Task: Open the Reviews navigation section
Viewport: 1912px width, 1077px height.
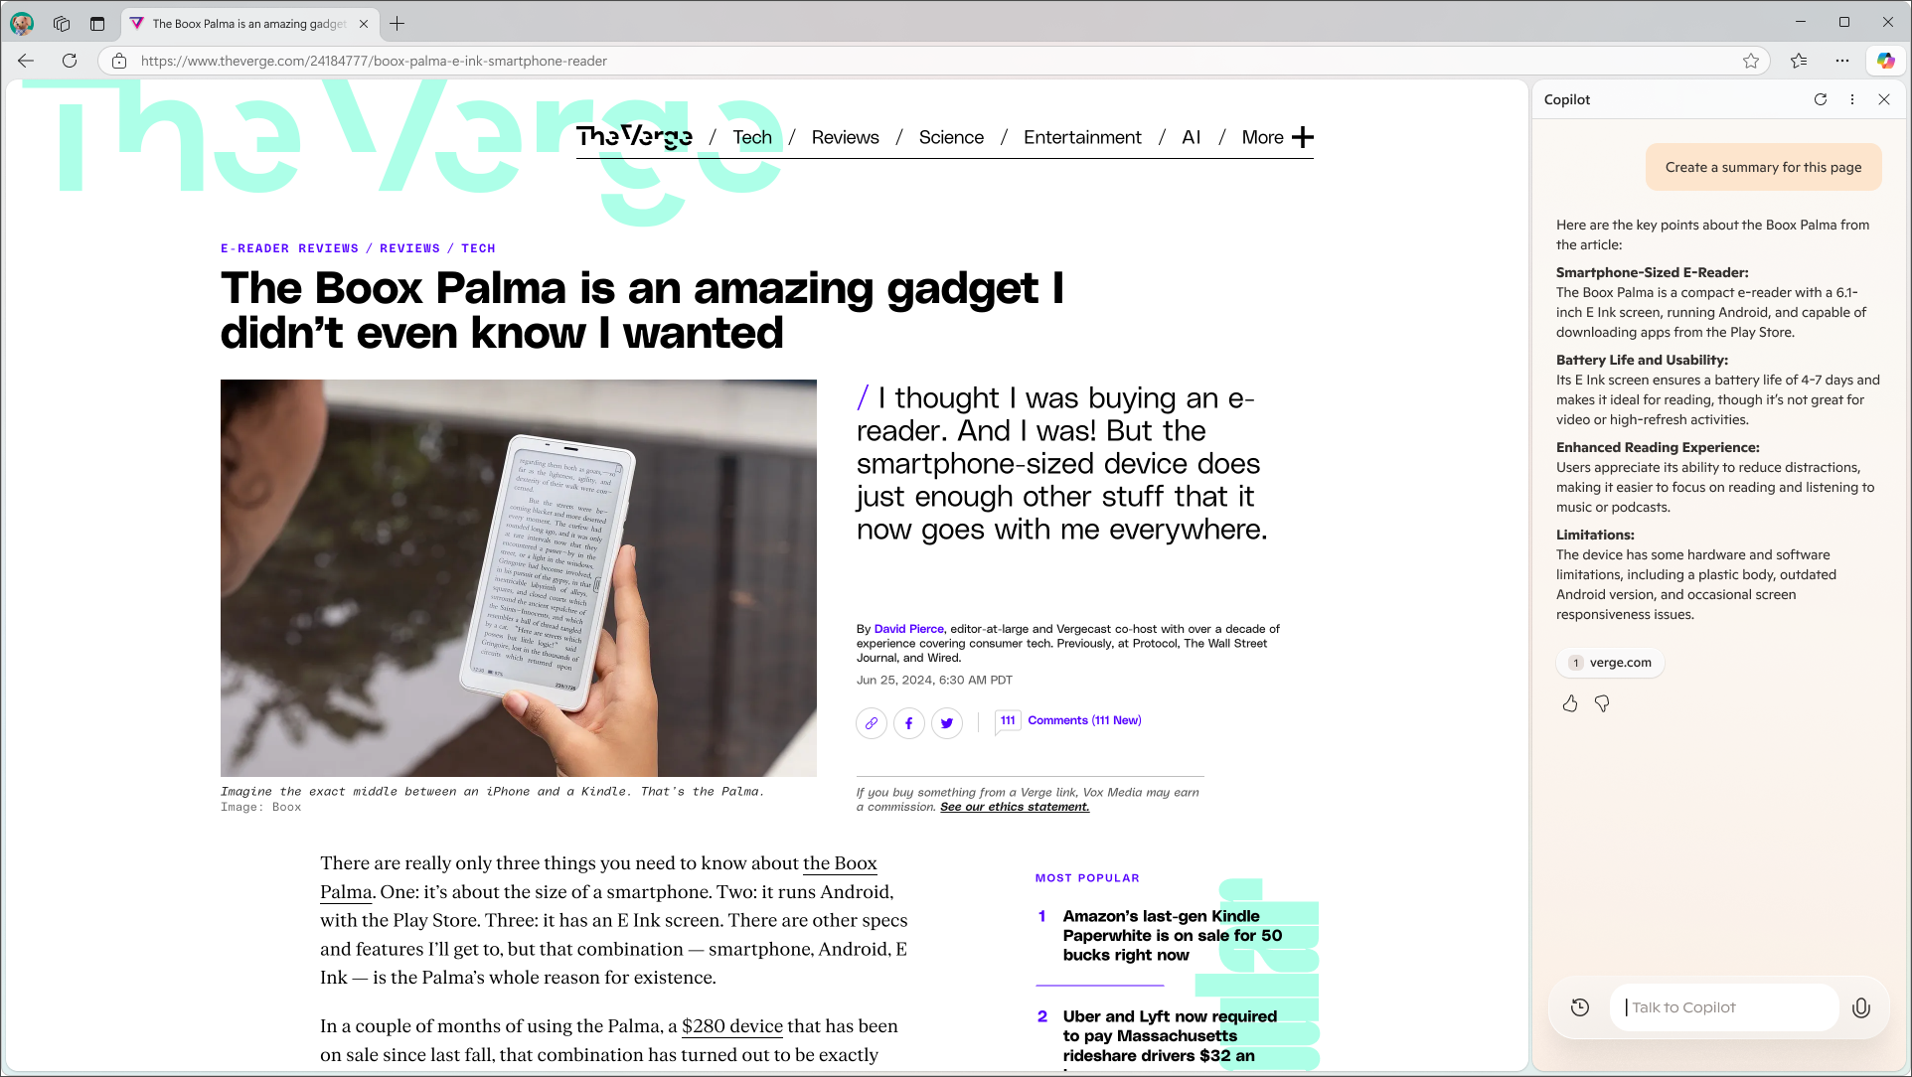Action: 846,135
